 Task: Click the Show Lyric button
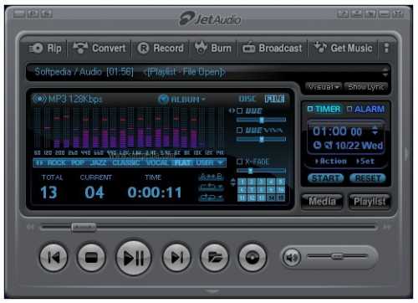click(365, 87)
